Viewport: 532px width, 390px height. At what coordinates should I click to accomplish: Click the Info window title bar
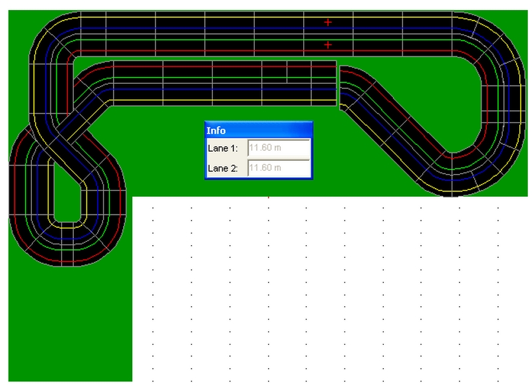[258, 130]
